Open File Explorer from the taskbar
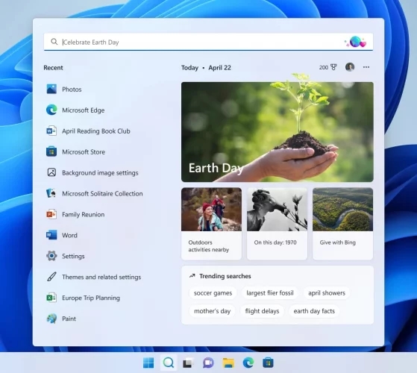Screen dimensions: 417x373 click(228, 363)
